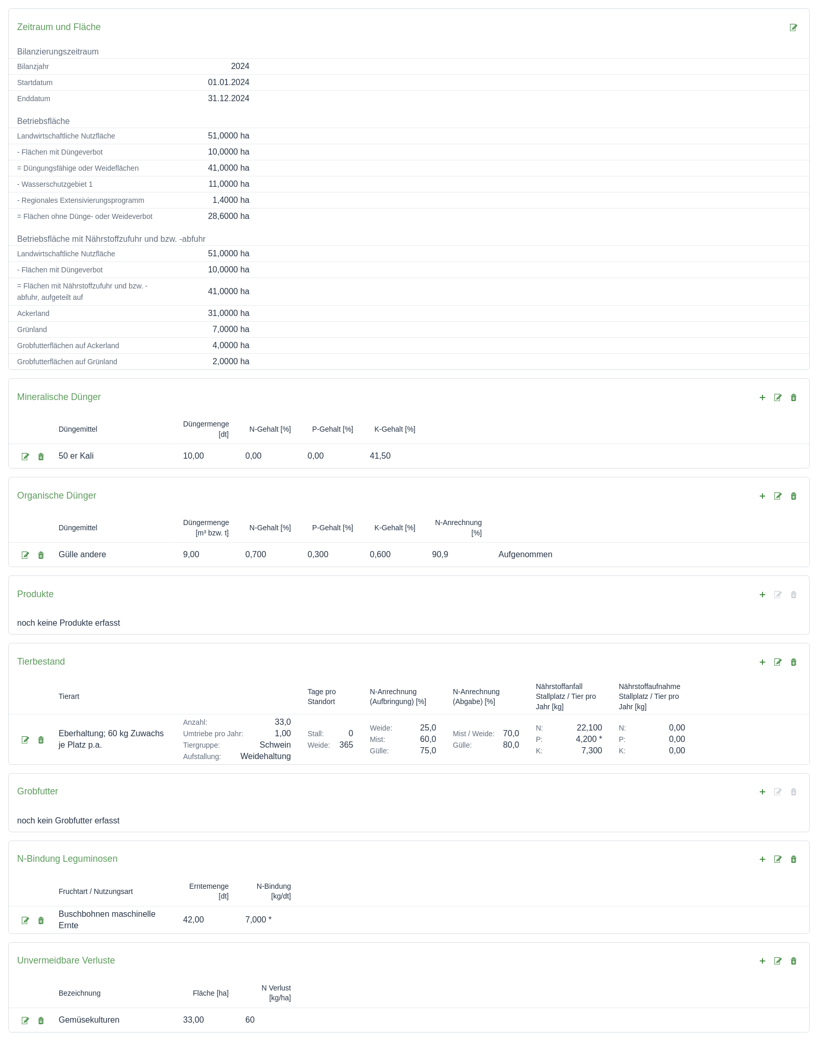Delete the Gemüsekulturen row
This screenshot has width=818, height=1046.
pos(41,1021)
